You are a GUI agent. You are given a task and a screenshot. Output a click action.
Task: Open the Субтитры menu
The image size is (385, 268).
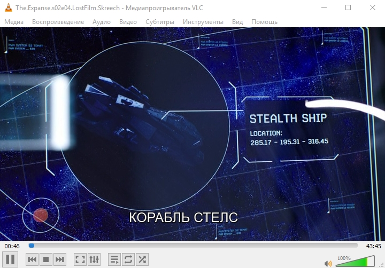[x=160, y=22]
